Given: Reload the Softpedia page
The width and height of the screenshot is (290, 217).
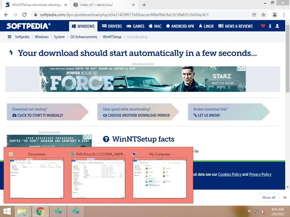Looking at the screenshot, I should [x=24, y=15].
